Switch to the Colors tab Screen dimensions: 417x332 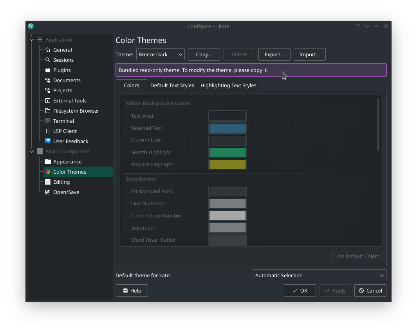132,85
